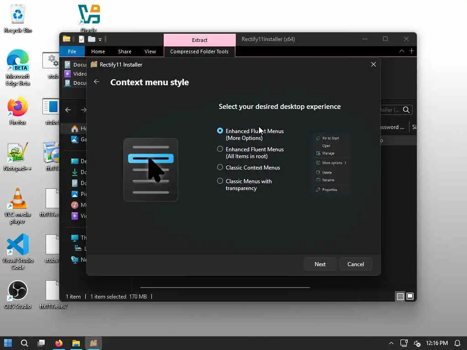Viewport: 467px width, 350px height.
Task: Select Pictures folder in navigation pane
Action: [x=78, y=194]
